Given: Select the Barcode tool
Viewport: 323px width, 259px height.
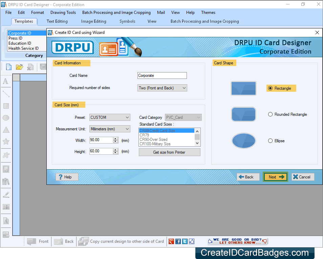Looking at the screenshot, I should (6, 207).
